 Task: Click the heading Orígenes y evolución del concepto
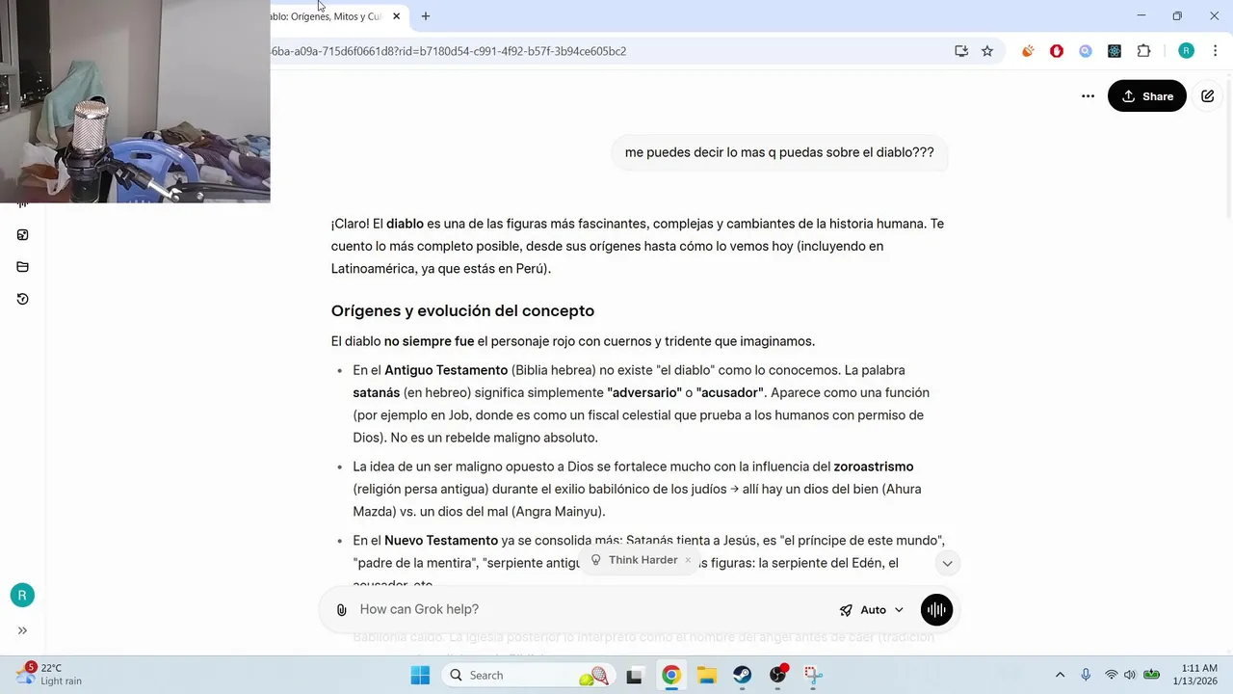[462, 310]
